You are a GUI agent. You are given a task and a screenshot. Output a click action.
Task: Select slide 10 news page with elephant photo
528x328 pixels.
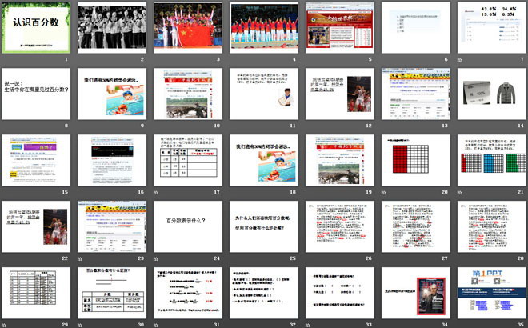[x=188, y=94]
